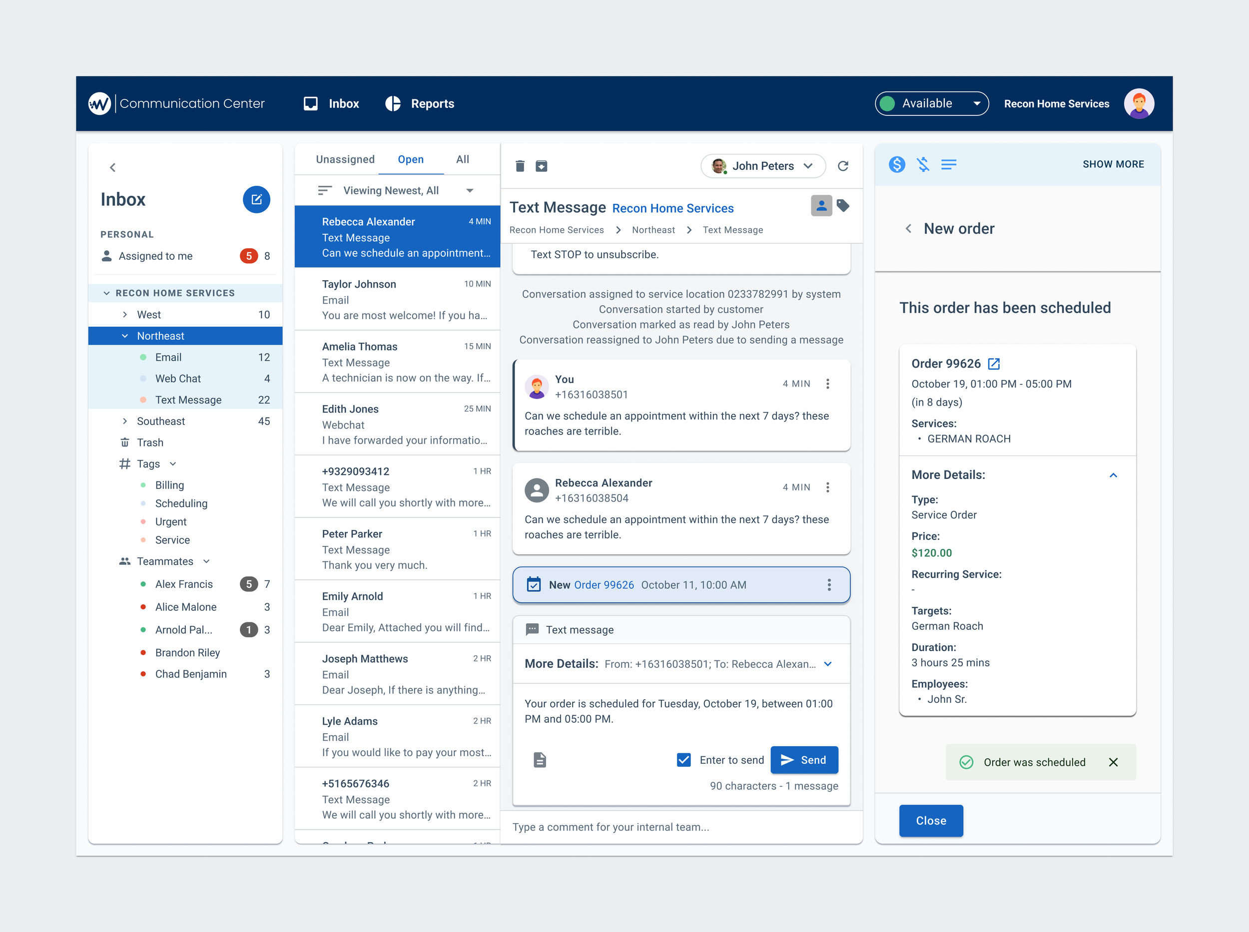Delete the conversation using the trash icon
This screenshot has width=1249, height=932.
click(x=520, y=166)
